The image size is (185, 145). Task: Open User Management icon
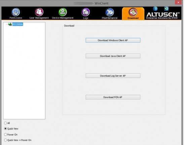(x=39, y=12)
